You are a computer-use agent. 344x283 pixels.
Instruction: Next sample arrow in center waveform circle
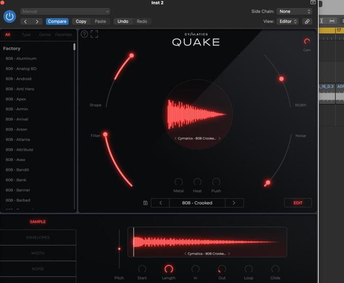pyautogui.click(x=219, y=139)
